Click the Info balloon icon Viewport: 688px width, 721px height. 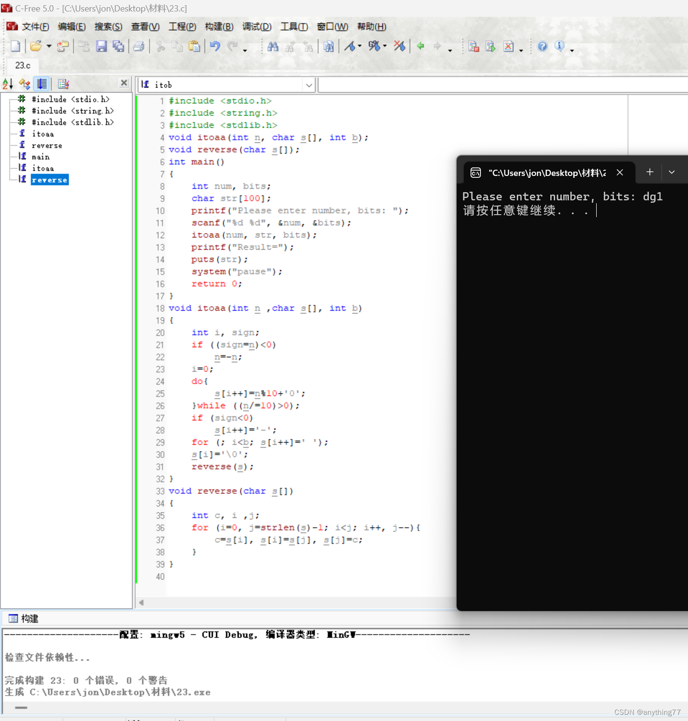click(559, 46)
